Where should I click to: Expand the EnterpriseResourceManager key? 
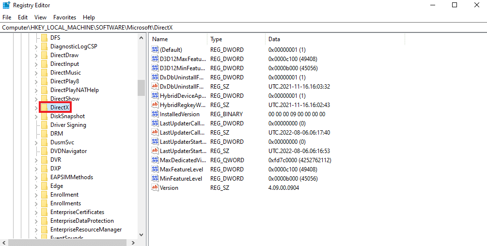36,230
